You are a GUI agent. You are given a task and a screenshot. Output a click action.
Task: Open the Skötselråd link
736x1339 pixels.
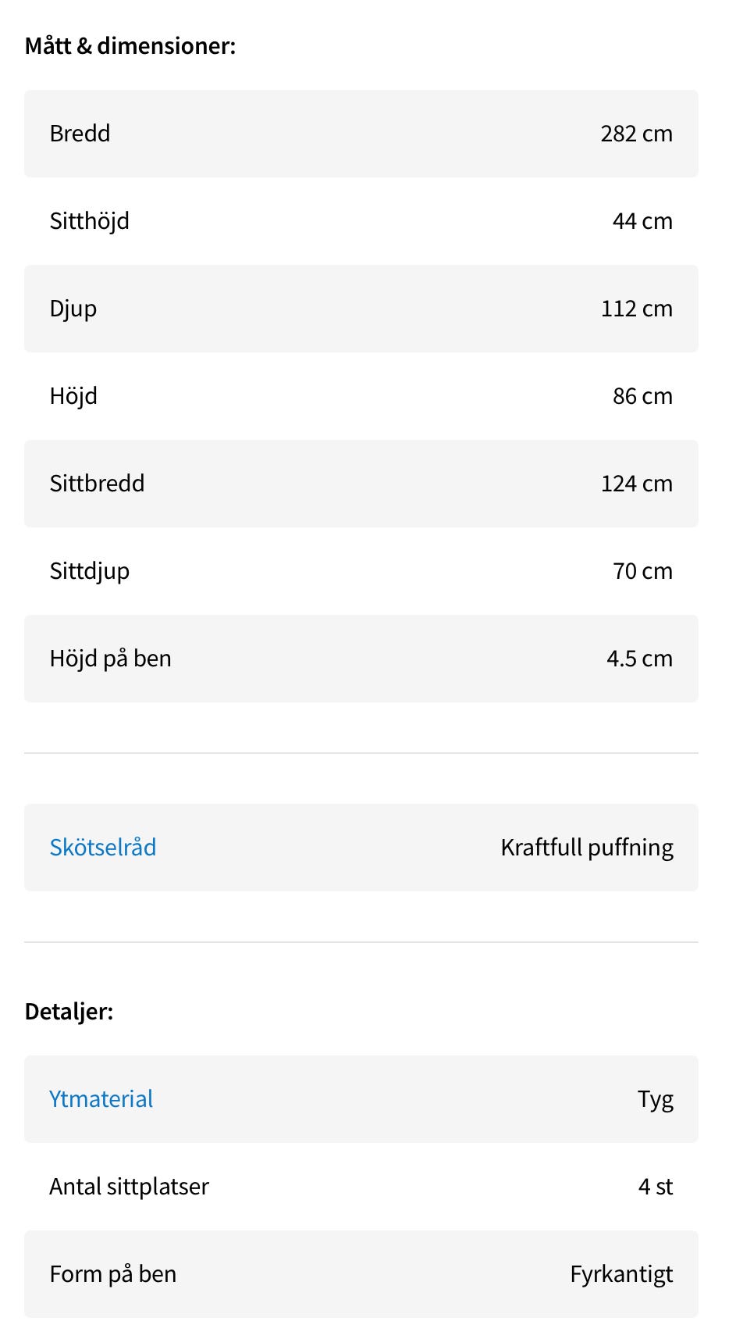(x=103, y=848)
